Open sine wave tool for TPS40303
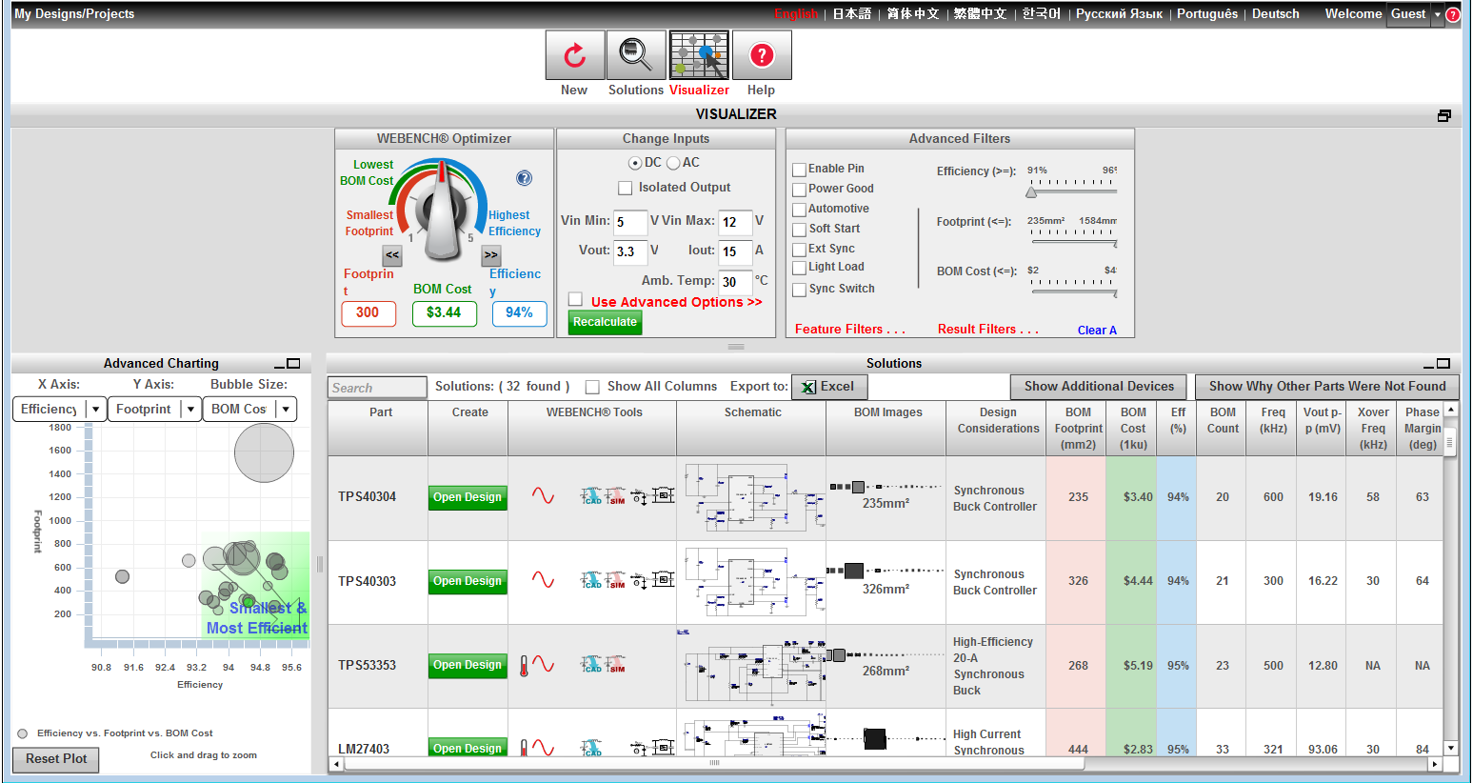The height and width of the screenshot is (783, 1473). click(543, 580)
